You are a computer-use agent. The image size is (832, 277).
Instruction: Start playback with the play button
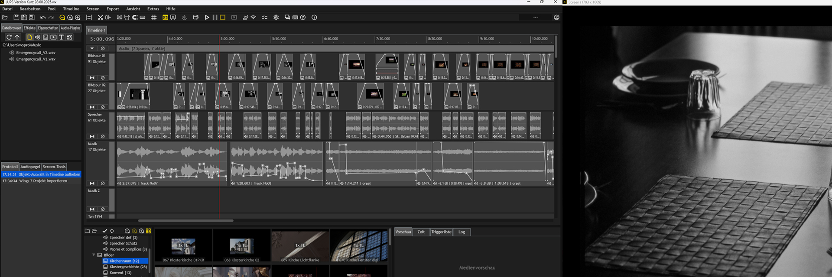pos(207,17)
